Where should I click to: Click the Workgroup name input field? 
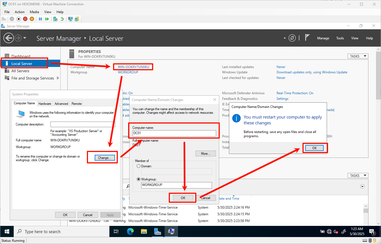[177, 185]
